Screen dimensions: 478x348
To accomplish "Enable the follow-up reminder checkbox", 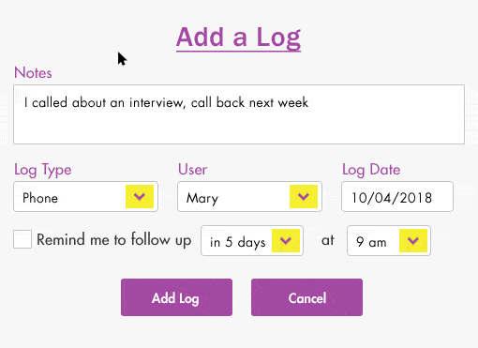I will [22, 239].
